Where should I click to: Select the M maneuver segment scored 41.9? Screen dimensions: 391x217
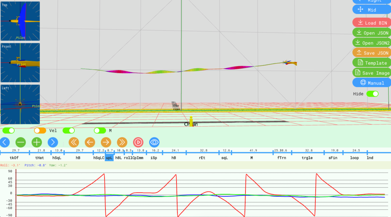pyautogui.click(x=252, y=158)
